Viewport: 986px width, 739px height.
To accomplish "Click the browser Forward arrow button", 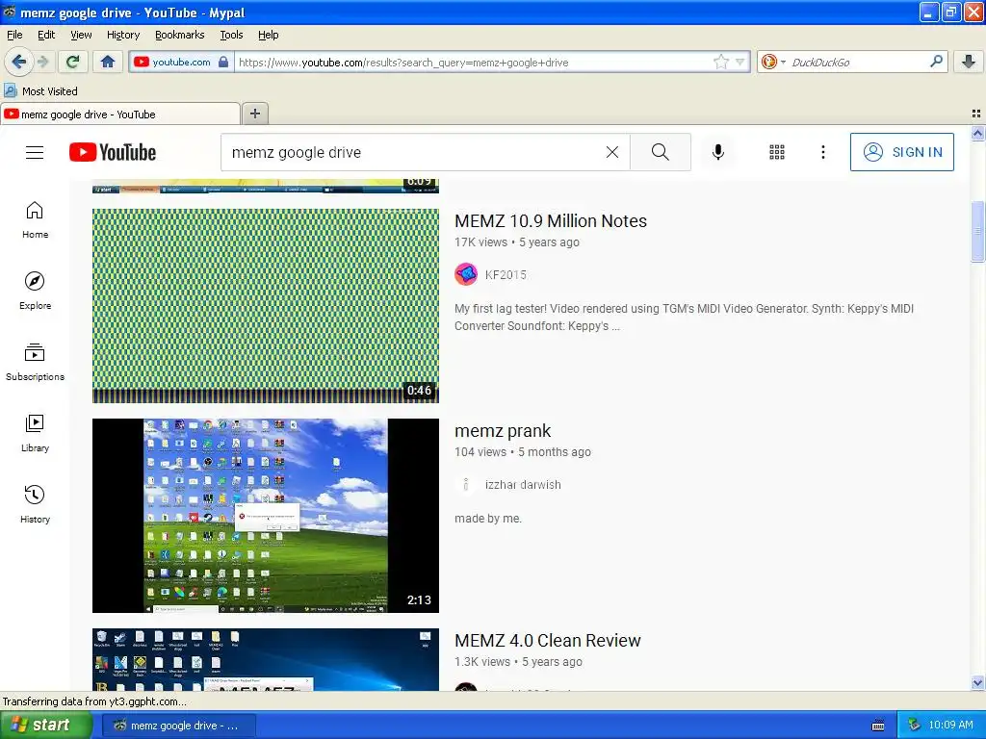I will (42, 62).
